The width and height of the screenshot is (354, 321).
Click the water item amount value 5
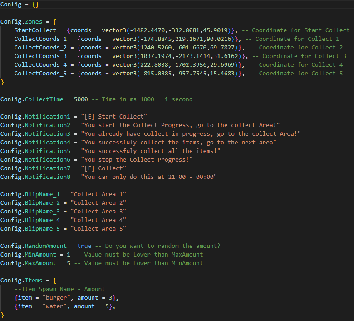[107, 306]
